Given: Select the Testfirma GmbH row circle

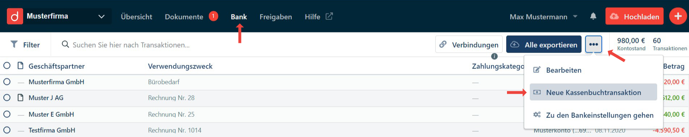Looking at the screenshot, I should (7, 130).
